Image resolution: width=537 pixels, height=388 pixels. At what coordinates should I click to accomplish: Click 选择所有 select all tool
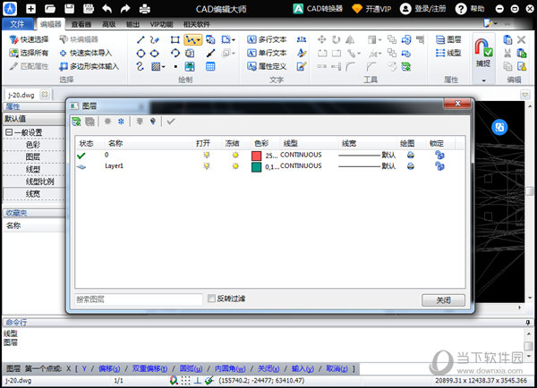pyautogui.click(x=29, y=53)
